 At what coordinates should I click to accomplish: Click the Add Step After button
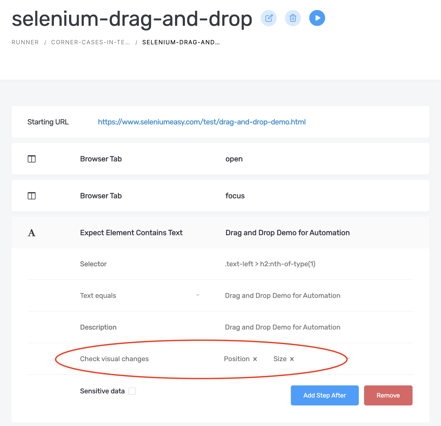pos(325,395)
